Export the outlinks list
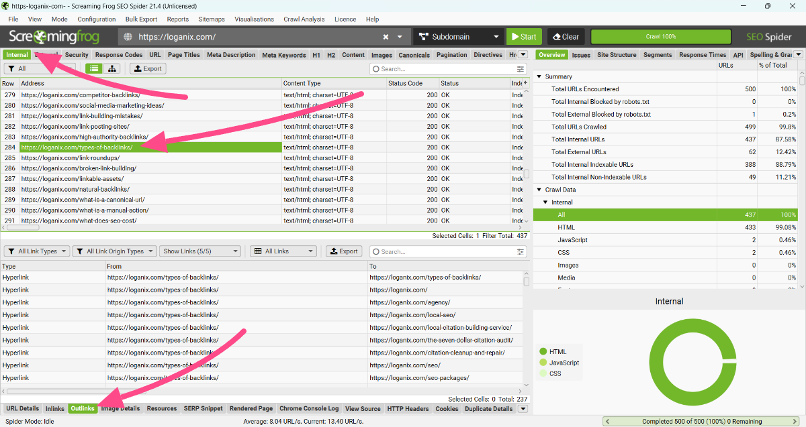Viewport: 806px width, 427px height. pos(344,251)
